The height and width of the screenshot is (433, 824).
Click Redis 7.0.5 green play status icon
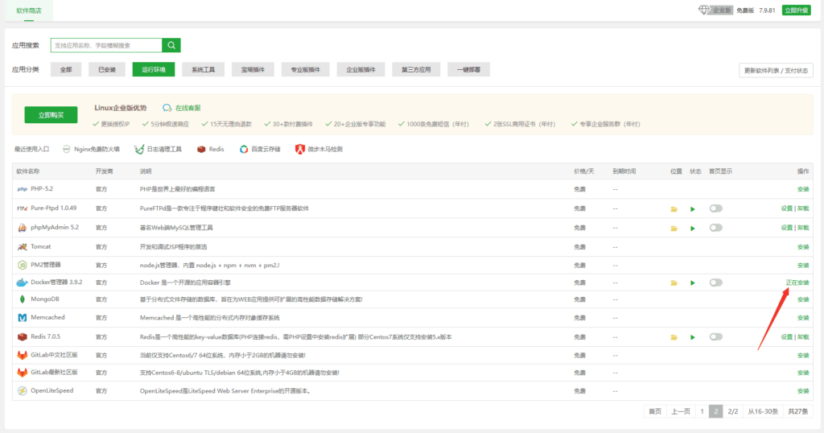point(693,337)
